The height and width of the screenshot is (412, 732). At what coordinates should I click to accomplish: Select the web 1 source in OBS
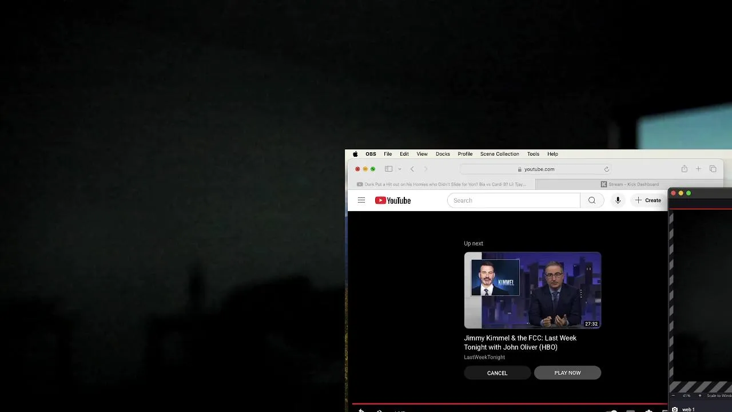coord(689,409)
